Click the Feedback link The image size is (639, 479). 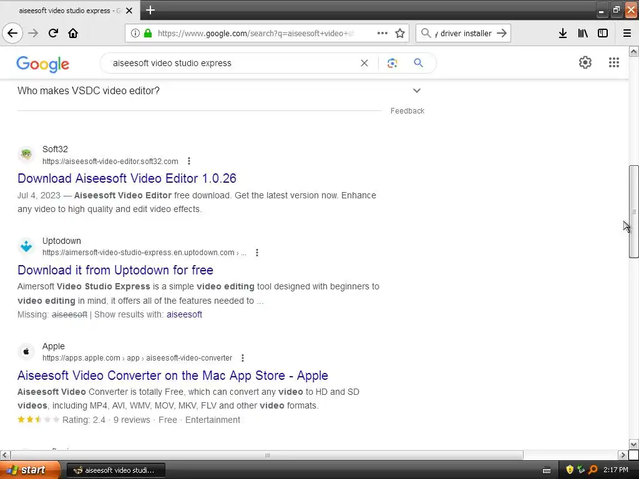click(407, 111)
